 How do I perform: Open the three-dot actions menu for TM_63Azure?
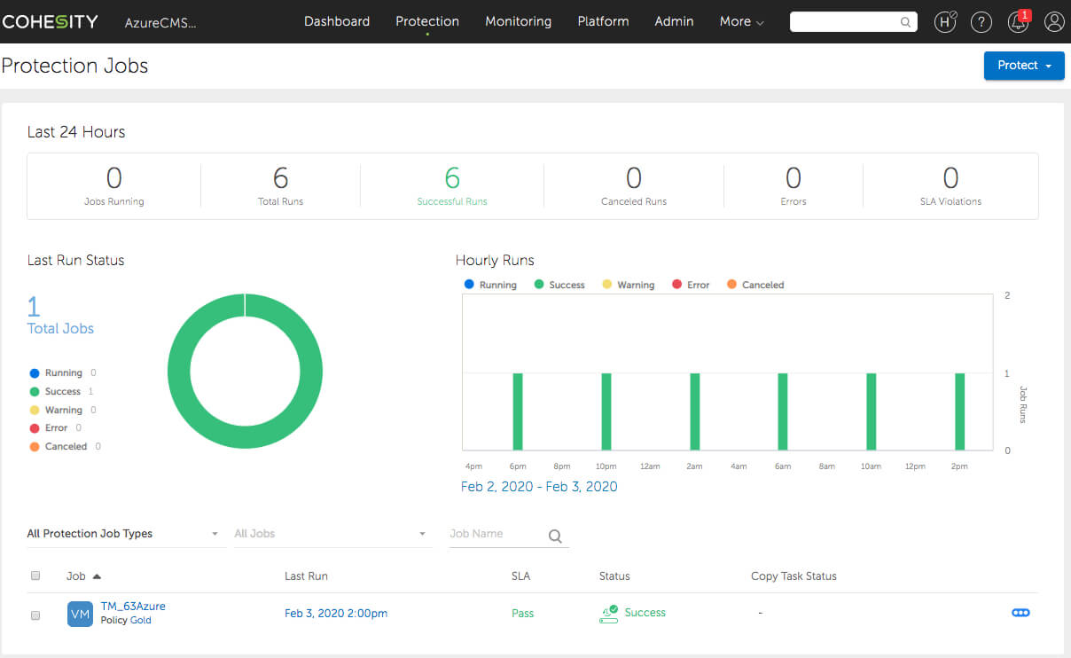tap(1020, 613)
